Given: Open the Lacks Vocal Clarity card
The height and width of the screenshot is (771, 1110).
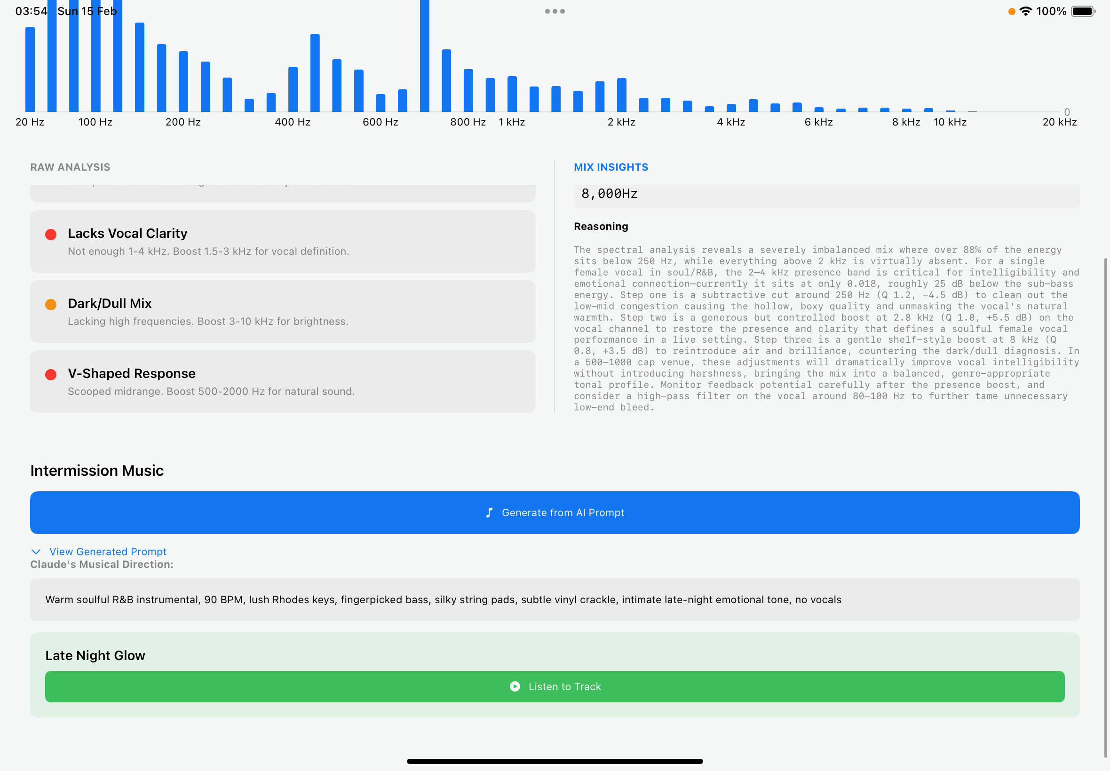Looking at the screenshot, I should pos(283,242).
